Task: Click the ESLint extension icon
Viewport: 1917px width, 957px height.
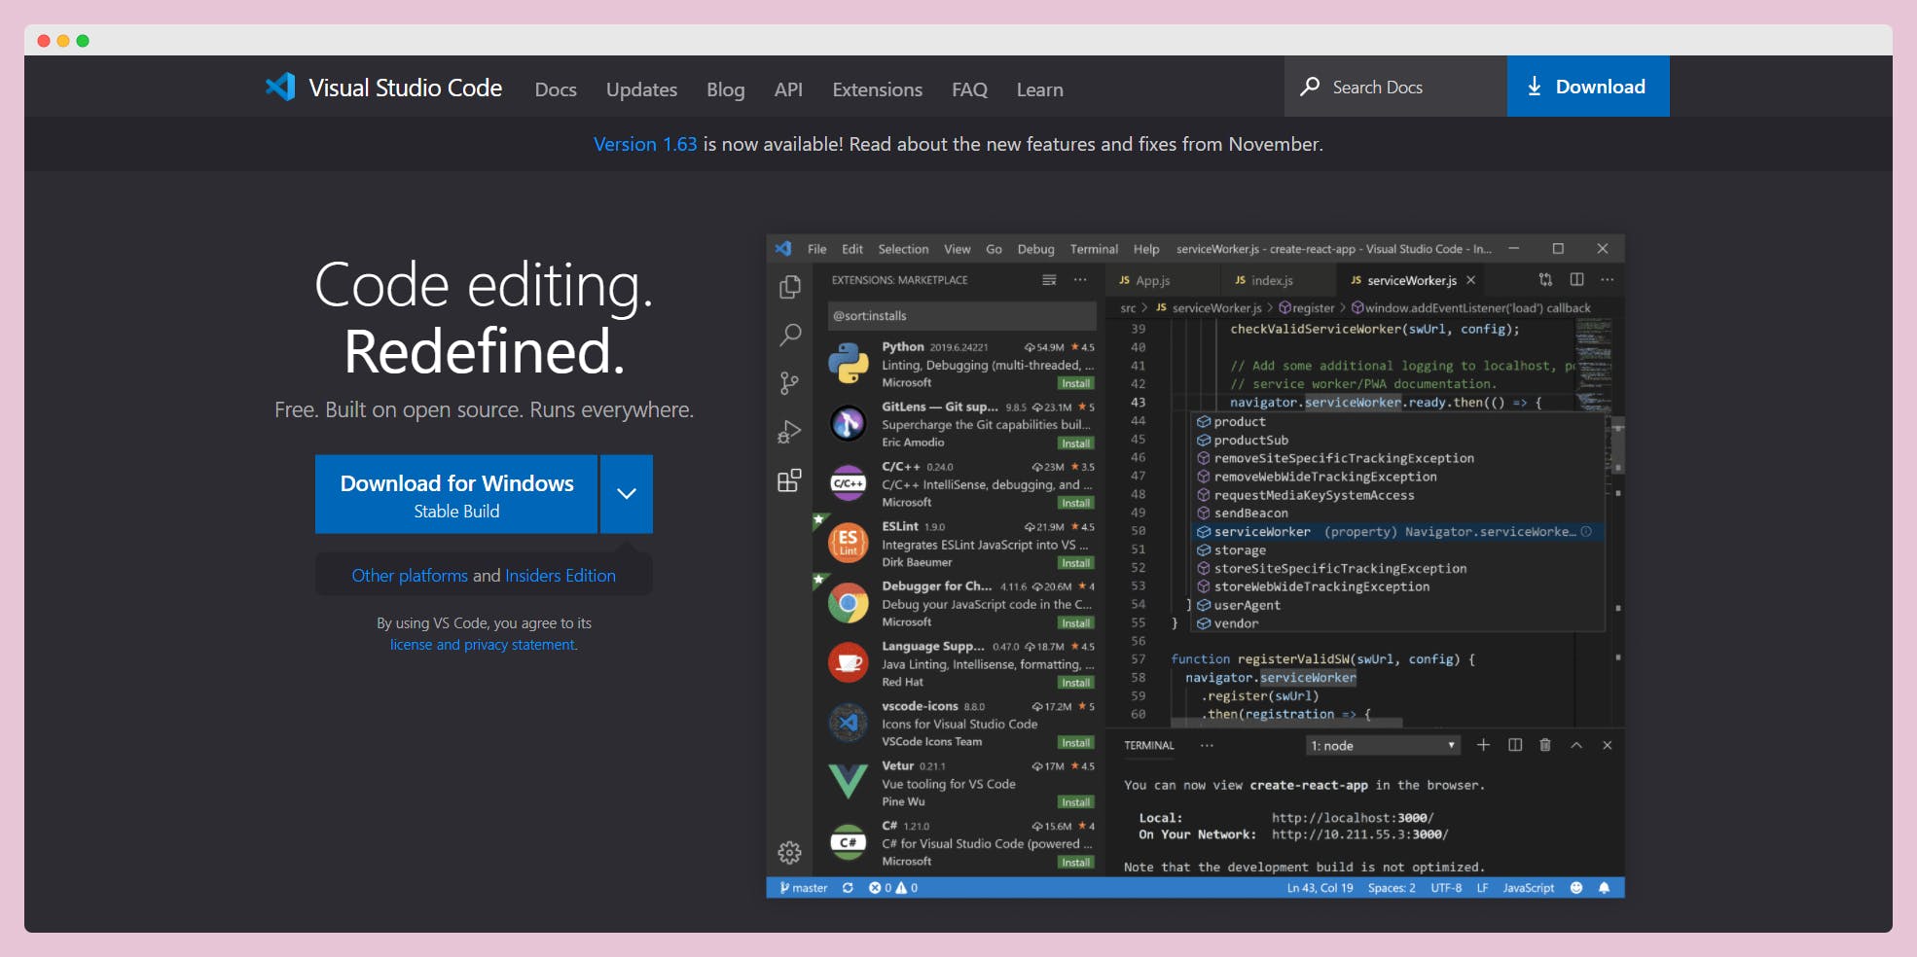Action: point(849,543)
